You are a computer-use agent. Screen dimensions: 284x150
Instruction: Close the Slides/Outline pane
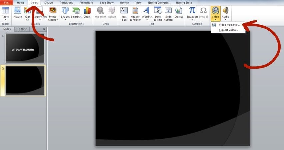[x=44, y=29]
